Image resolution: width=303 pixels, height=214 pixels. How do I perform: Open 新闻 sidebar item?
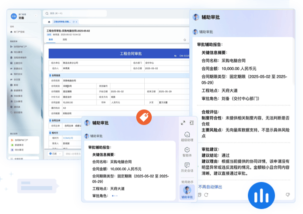[x=15, y=85]
